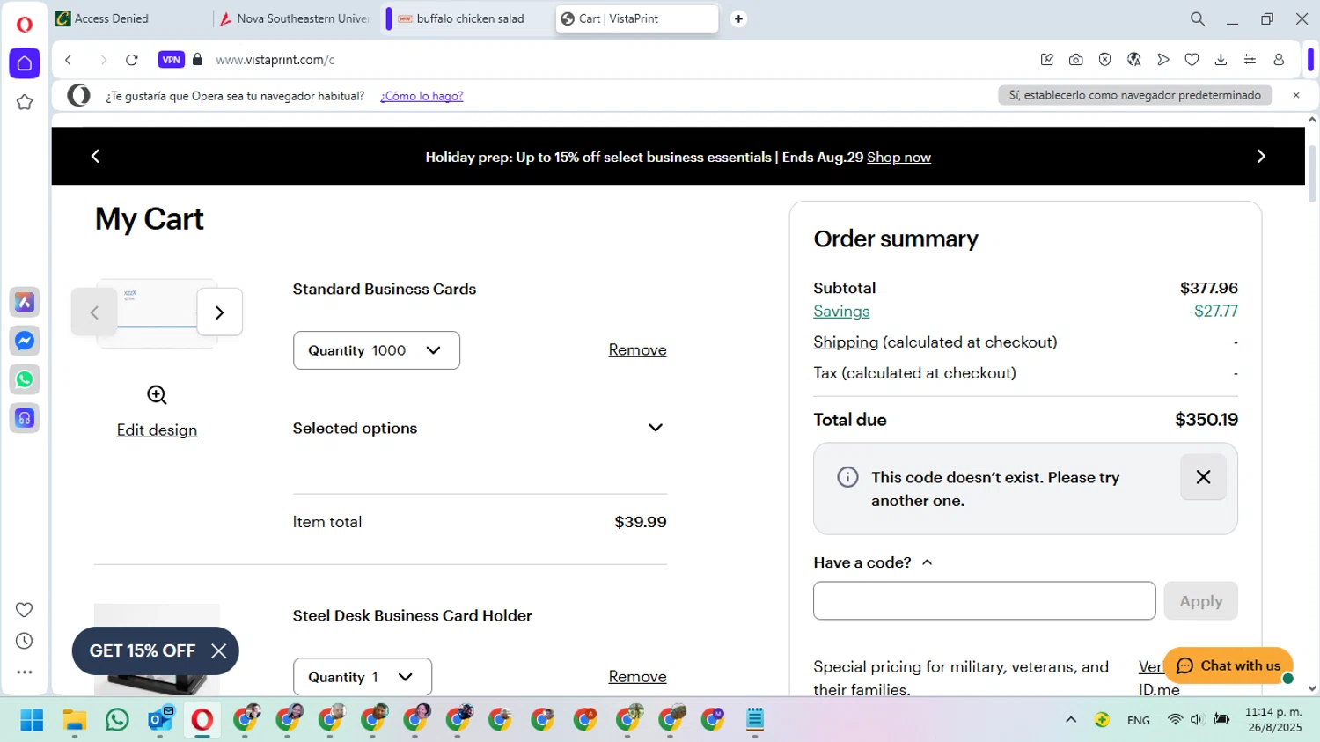Remove Standard Business Cards from cart
The image size is (1320, 742).
[x=637, y=350]
